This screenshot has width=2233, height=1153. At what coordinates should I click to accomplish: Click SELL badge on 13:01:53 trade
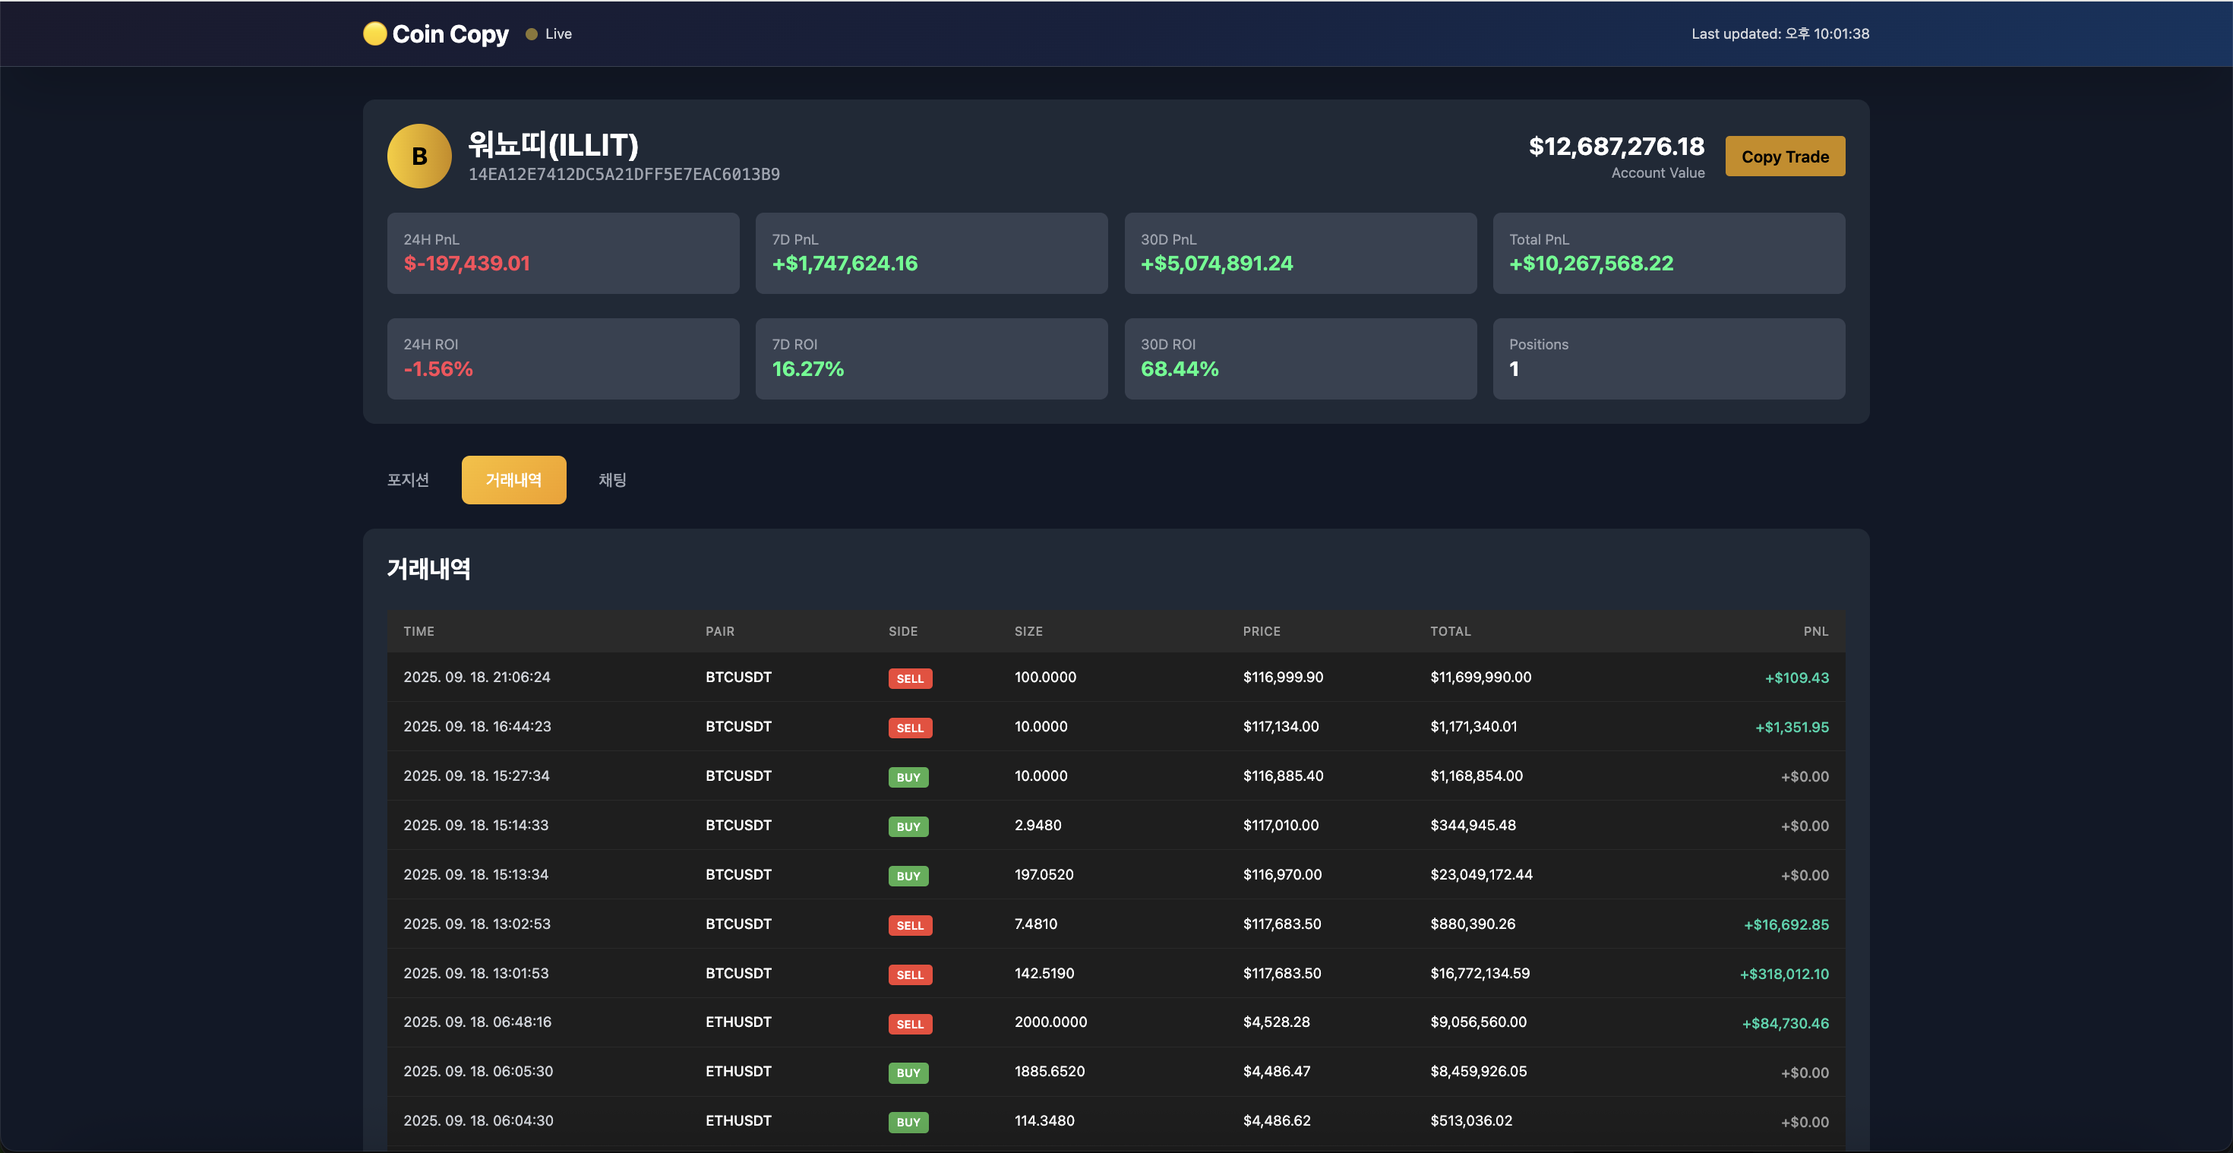tap(909, 975)
